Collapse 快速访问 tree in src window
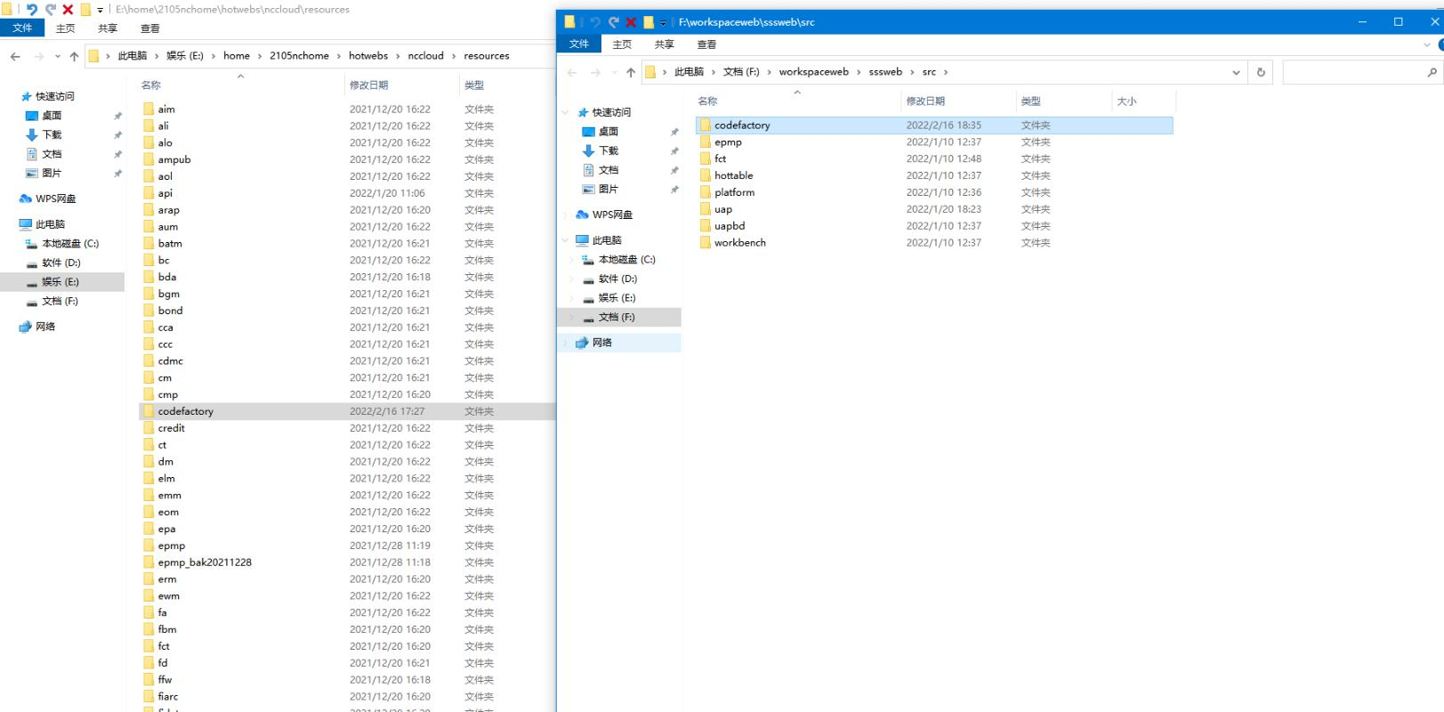The image size is (1444, 712). tap(566, 112)
